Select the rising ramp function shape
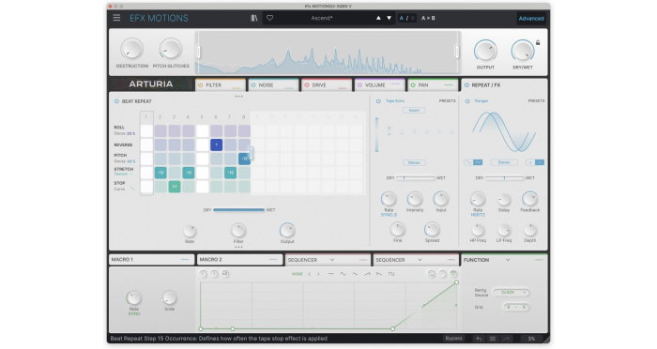Viewport: 657px width, 349px height. pyautogui.click(x=367, y=274)
